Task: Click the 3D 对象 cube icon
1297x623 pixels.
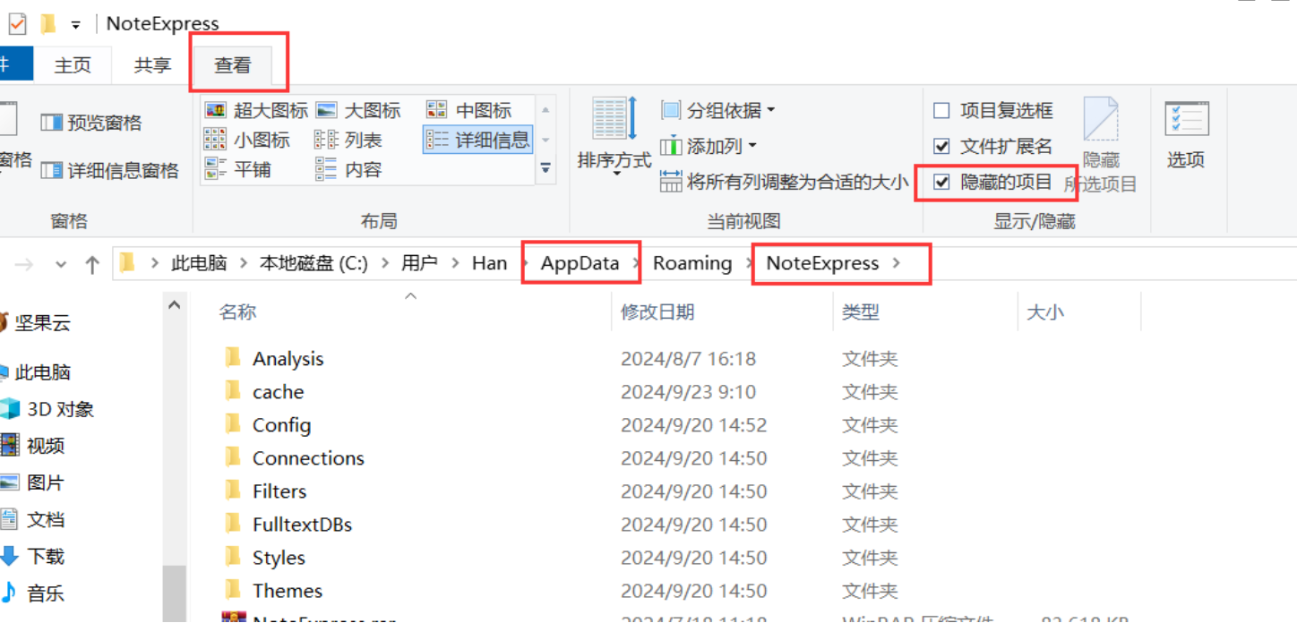Action: [x=10, y=409]
